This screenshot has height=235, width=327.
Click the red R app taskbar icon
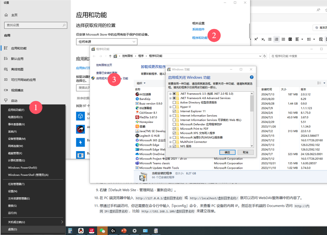pyautogui.click(x=92, y=231)
